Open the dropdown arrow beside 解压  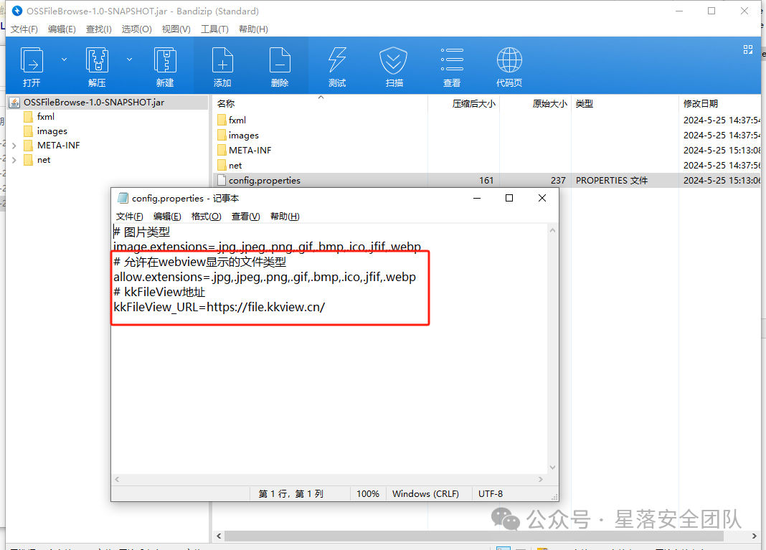click(129, 60)
